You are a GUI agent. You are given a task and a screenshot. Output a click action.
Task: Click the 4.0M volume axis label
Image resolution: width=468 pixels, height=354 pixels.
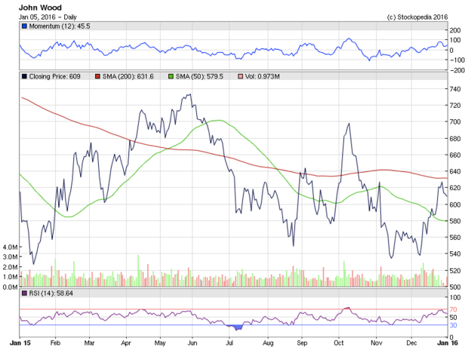[10, 247]
